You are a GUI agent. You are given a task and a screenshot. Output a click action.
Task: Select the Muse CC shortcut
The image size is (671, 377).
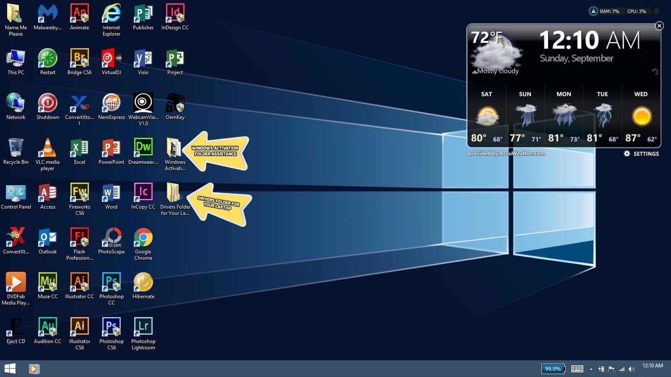[47, 286]
